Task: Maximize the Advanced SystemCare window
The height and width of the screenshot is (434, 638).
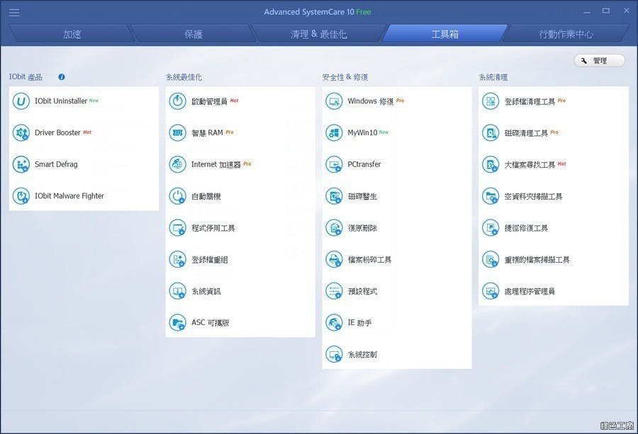Action: 606,11
